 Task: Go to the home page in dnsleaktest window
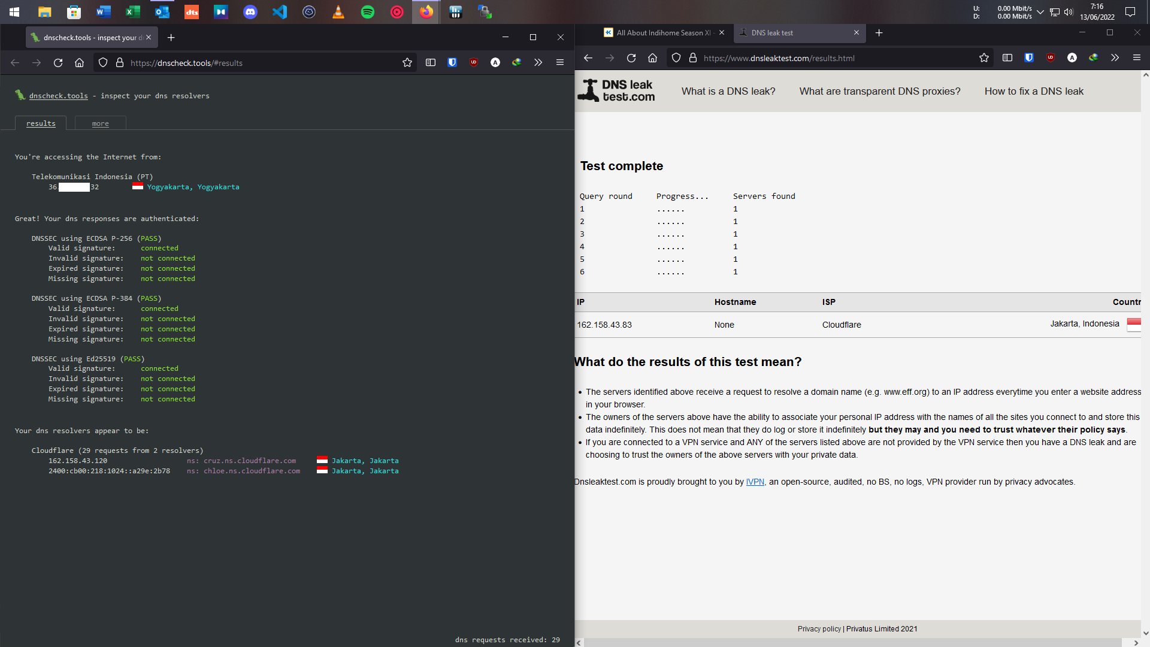(x=653, y=58)
